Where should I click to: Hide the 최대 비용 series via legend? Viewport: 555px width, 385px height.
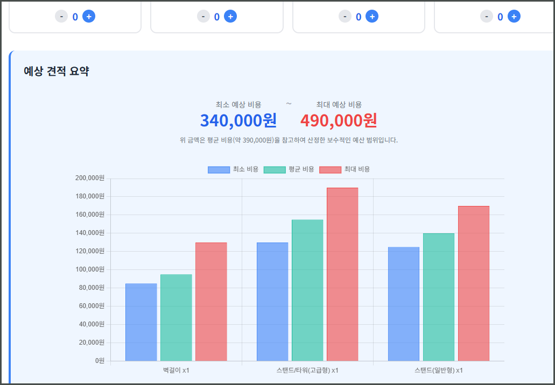(345, 169)
